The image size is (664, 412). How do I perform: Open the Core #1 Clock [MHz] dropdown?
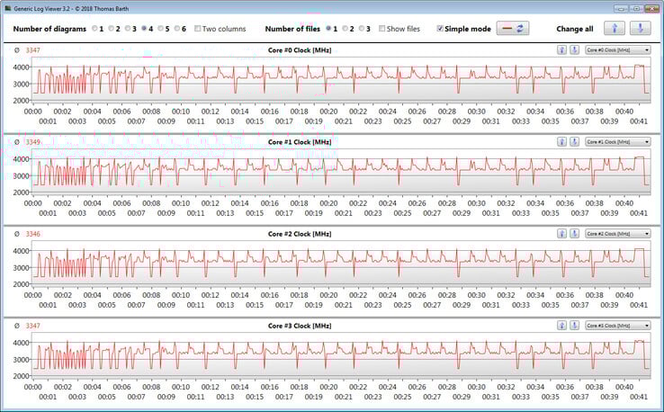click(x=618, y=142)
